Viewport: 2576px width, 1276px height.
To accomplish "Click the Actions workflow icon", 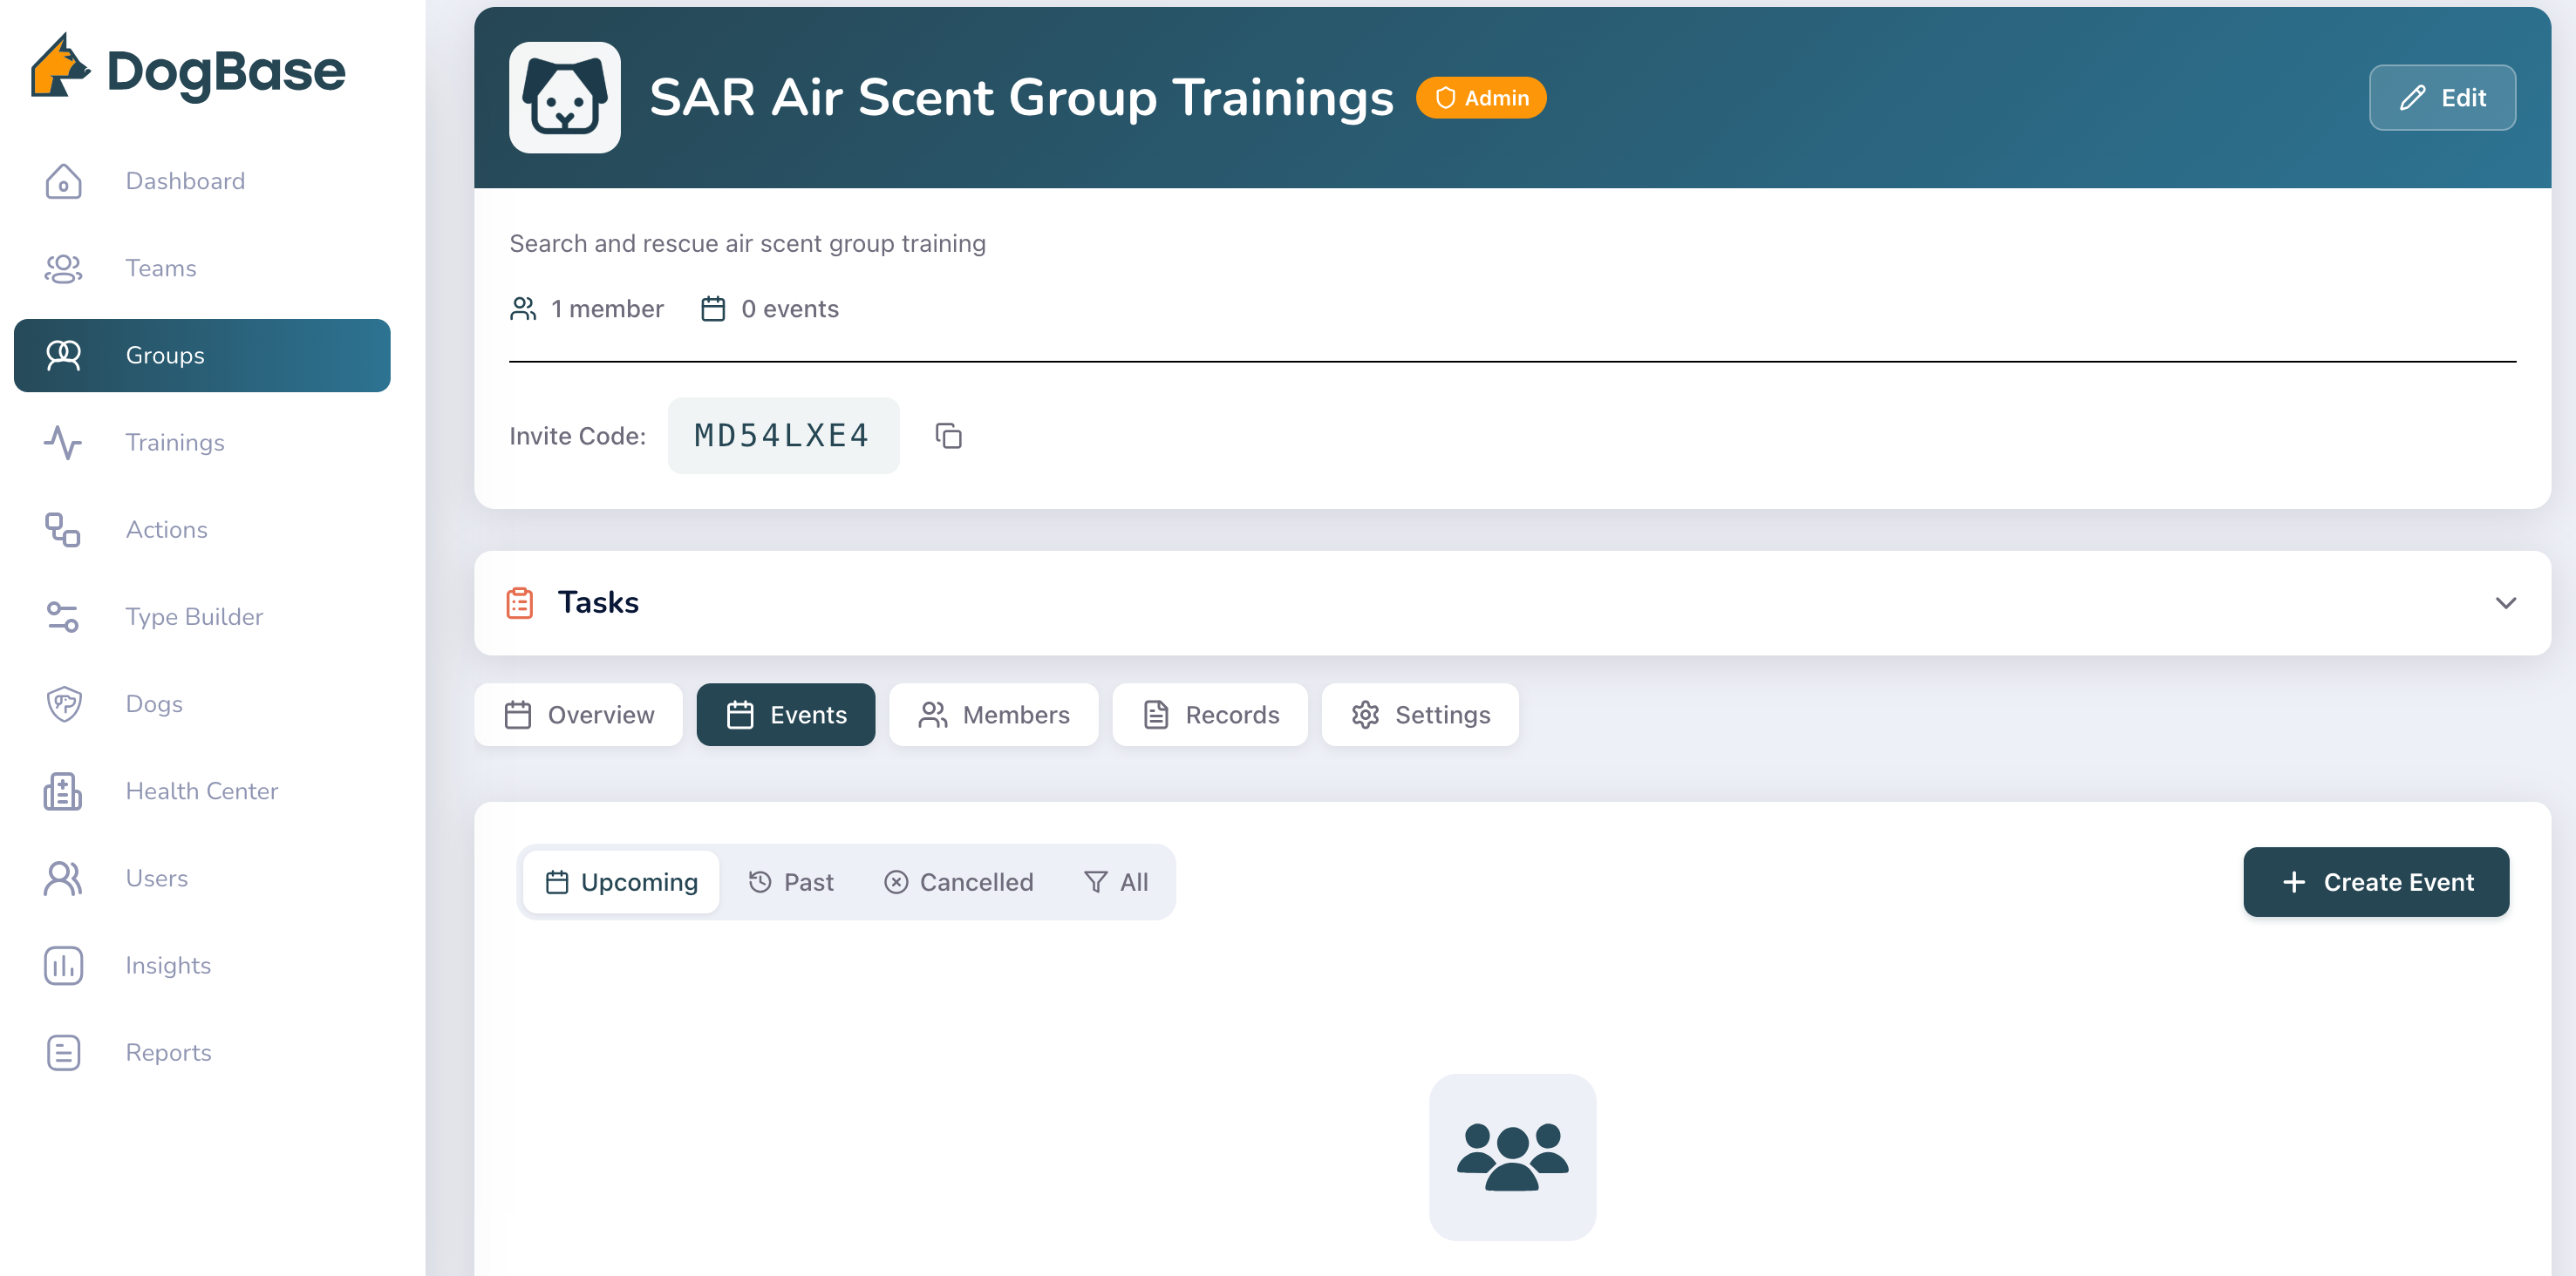I will (x=63, y=530).
